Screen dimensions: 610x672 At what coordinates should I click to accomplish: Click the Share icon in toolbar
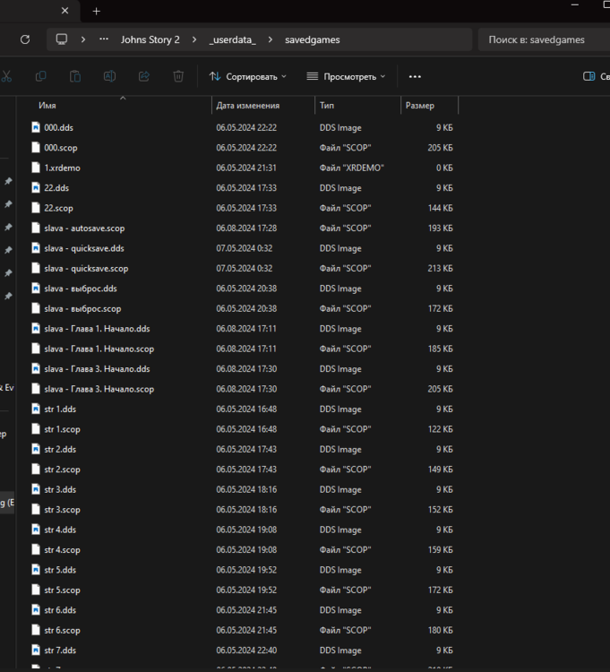[x=144, y=77]
